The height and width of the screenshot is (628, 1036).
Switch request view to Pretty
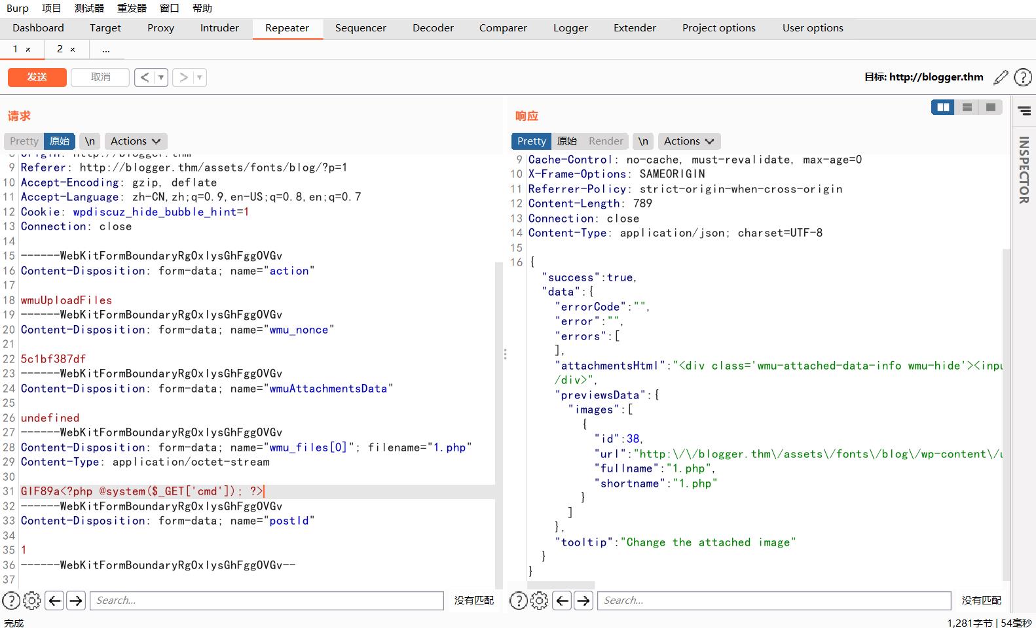click(x=24, y=141)
